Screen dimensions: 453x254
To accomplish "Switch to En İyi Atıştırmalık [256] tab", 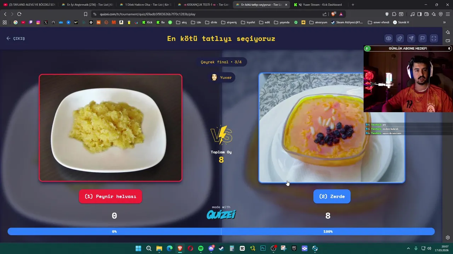I will [87, 5].
